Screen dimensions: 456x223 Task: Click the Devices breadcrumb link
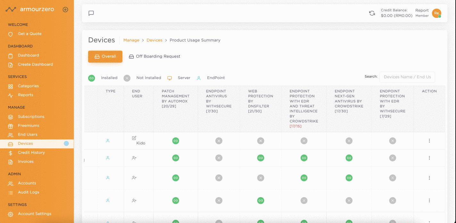[154, 40]
